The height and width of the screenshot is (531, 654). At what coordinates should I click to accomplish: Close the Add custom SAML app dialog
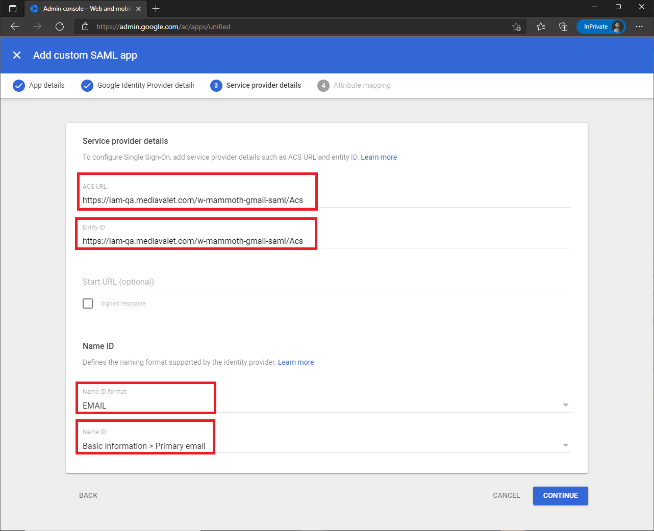point(17,55)
